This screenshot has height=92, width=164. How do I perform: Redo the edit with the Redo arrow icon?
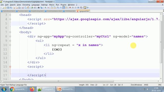pyautogui.click(x=35, y=8)
